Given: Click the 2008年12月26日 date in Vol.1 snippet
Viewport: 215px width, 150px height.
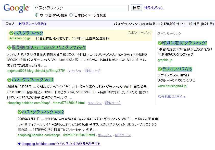Looking at the screenshot, I should tap(19, 87).
